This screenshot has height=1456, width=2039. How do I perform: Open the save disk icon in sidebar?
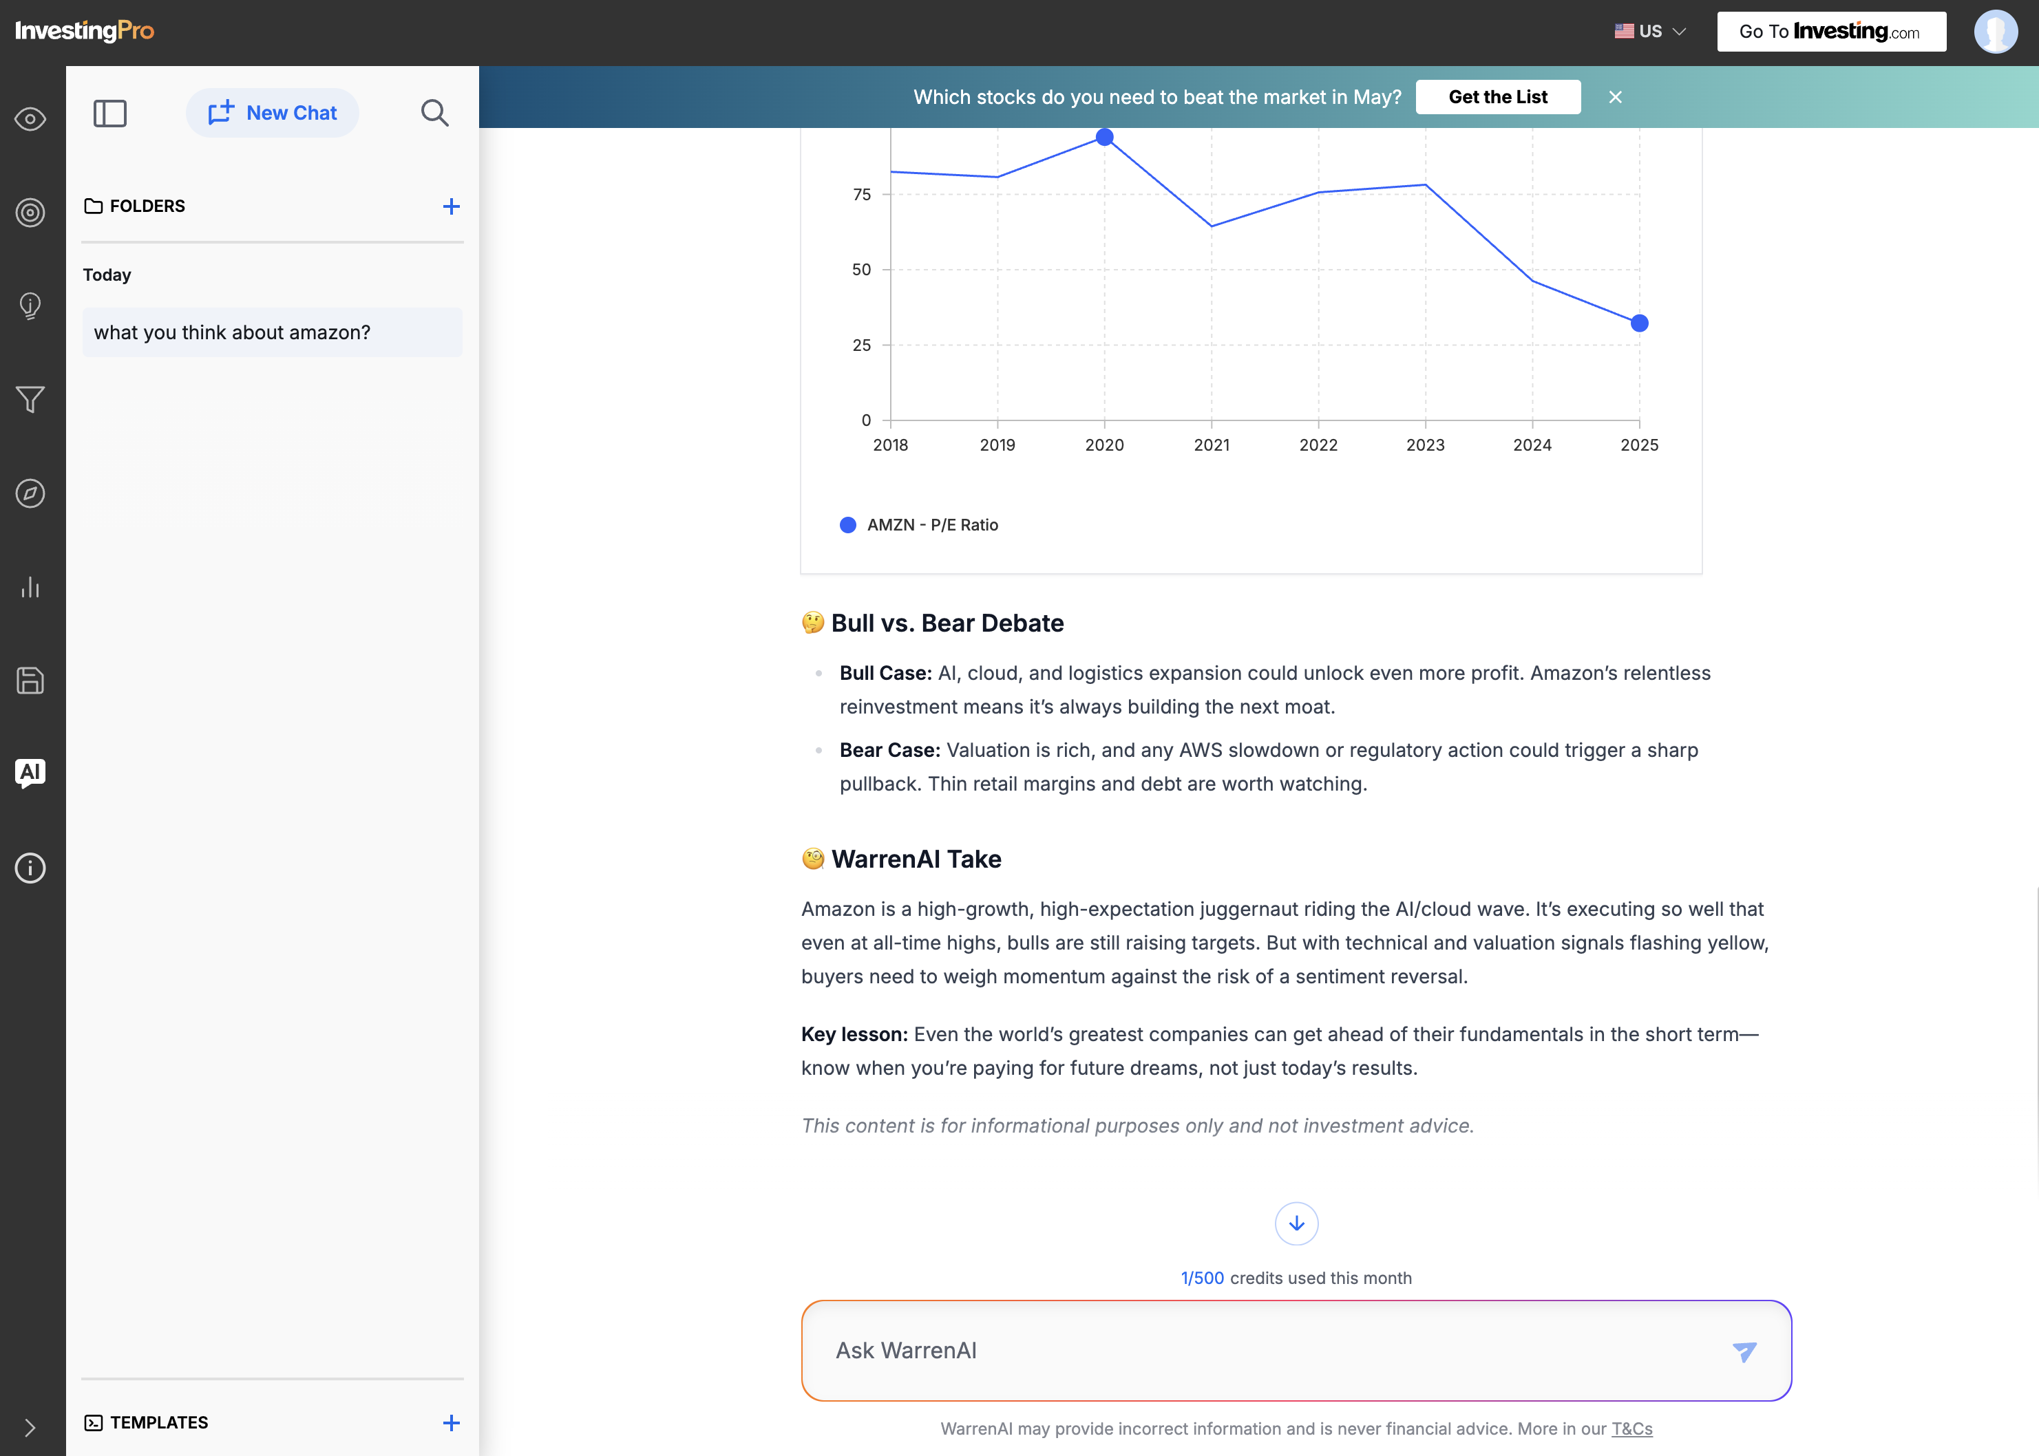pyautogui.click(x=30, y=681)
